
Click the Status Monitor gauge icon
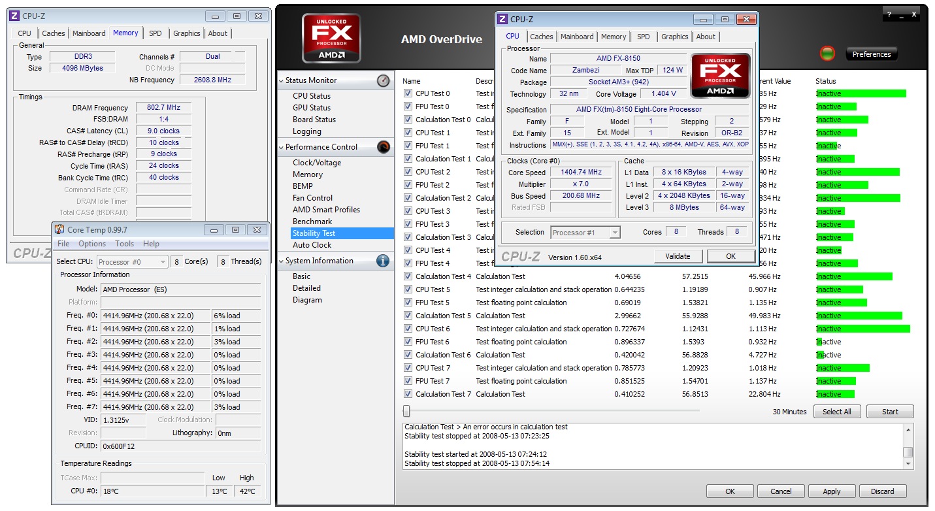click(383, 80)
